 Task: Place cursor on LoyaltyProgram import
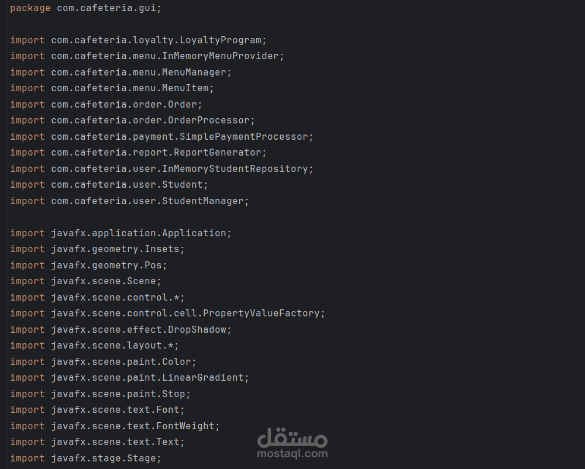(x=222, y=40)
